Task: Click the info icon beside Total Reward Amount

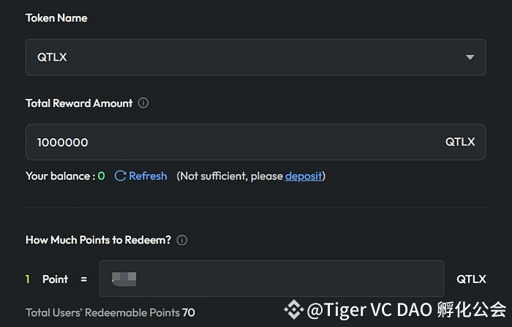Action: (x=143, y=103)
